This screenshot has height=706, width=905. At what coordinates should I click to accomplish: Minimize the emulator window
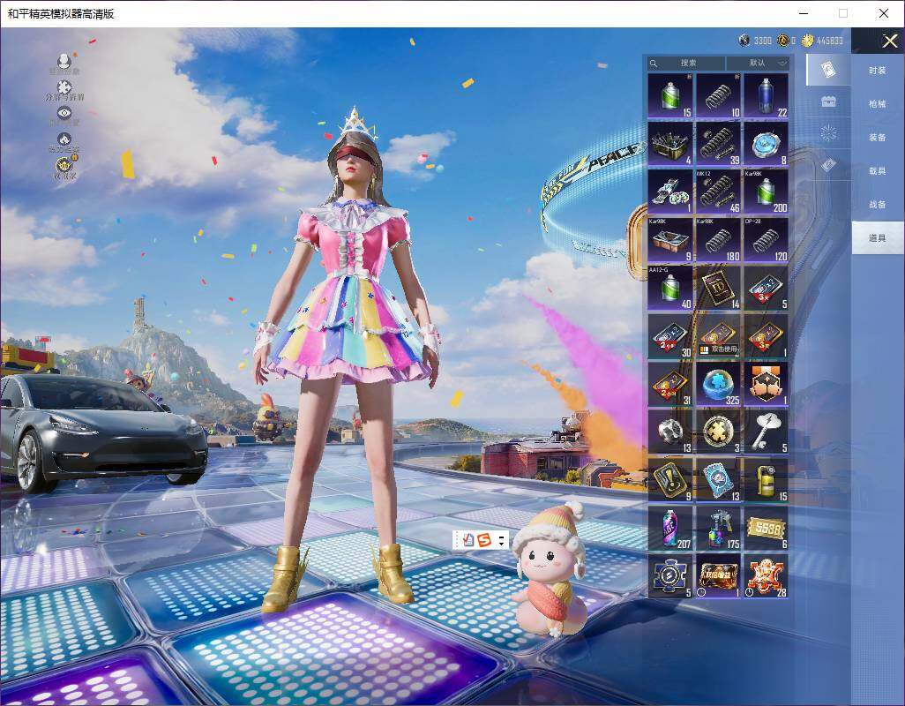pos(804,13)
